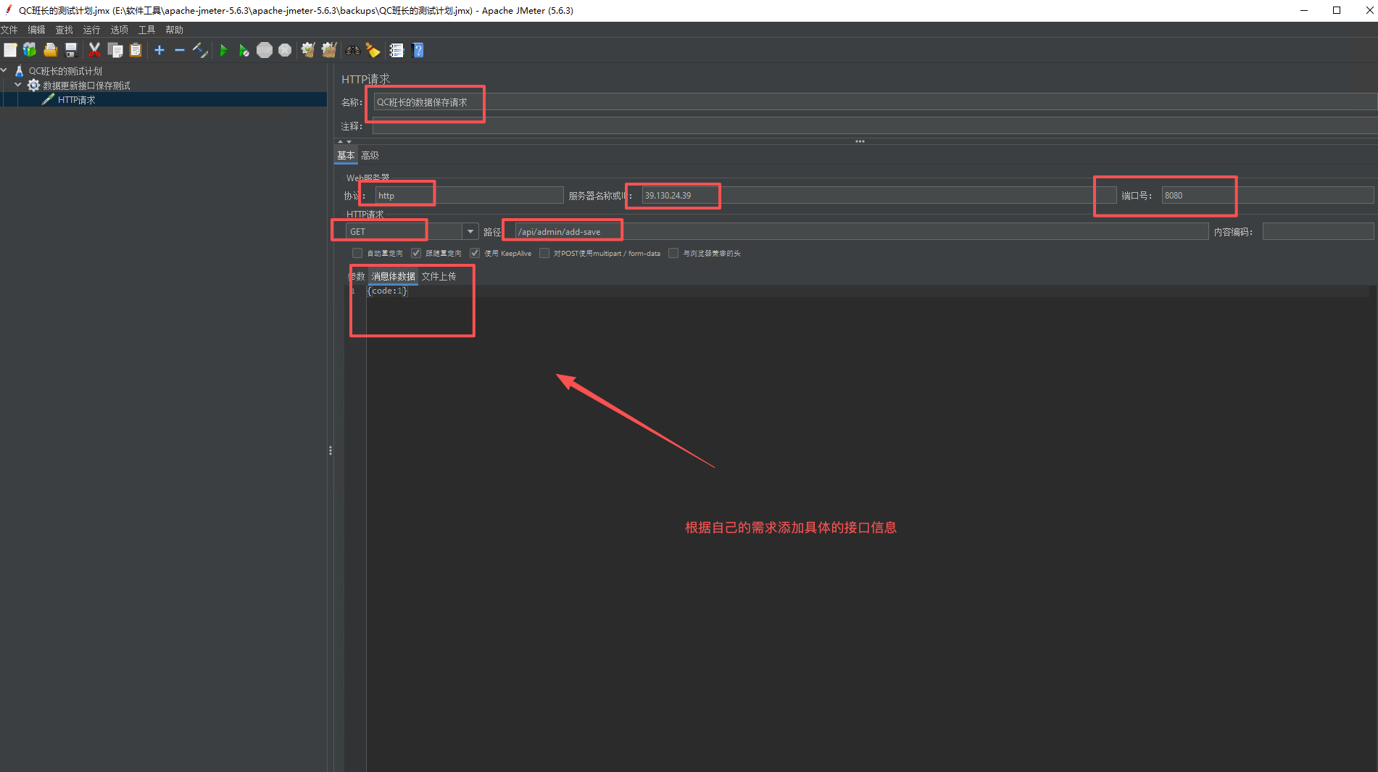
Task: Click the Cut scissors icon
Action: [94, 50]
